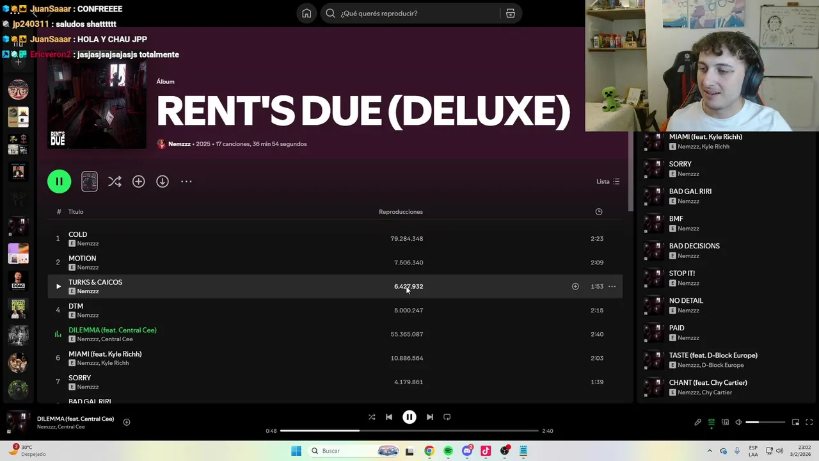
Task: Add DILEMMA to liked songs in player bar
Action: (x=127, y=422)
